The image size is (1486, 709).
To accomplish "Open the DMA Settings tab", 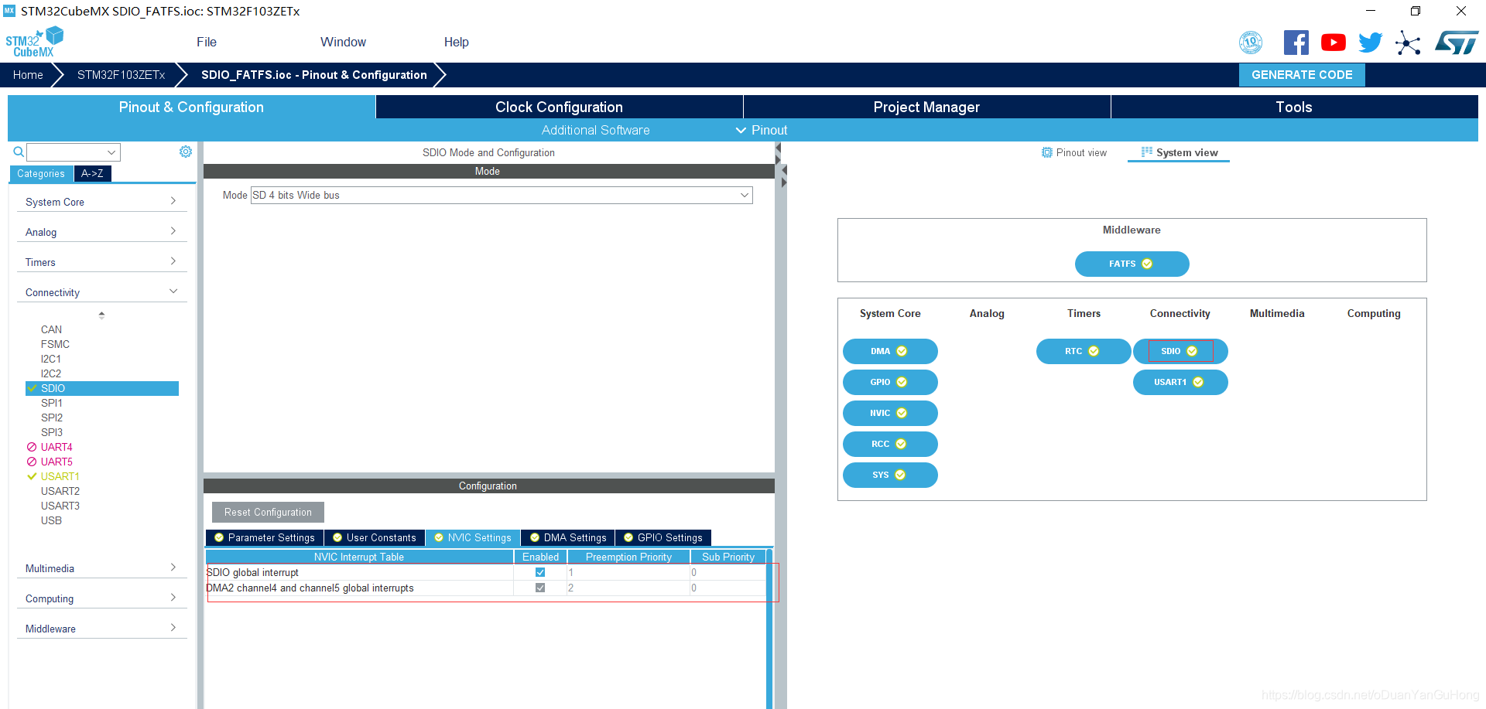I will [568, 537].
